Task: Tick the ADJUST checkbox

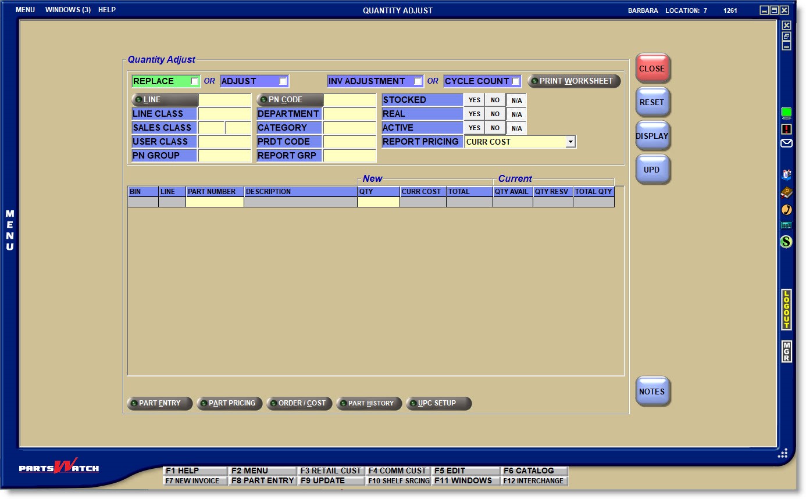Action: pos(283,81)
